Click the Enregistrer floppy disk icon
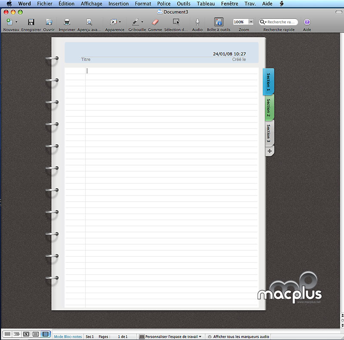Image resolution: width=344 pixels, height=340 pixels. (x=31, y=22)
